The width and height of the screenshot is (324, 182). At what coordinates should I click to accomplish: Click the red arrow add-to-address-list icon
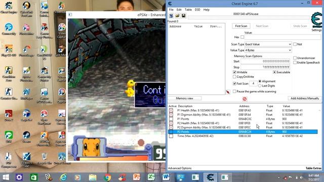click(x=228, y=92)
